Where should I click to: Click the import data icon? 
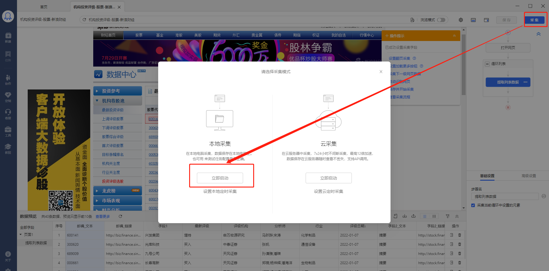405,216
